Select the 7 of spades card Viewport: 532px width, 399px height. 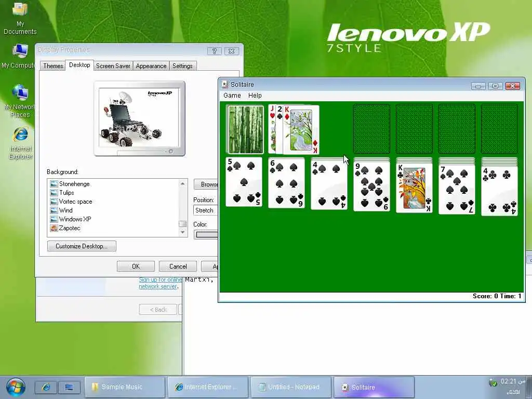click(x=457, y=189)
